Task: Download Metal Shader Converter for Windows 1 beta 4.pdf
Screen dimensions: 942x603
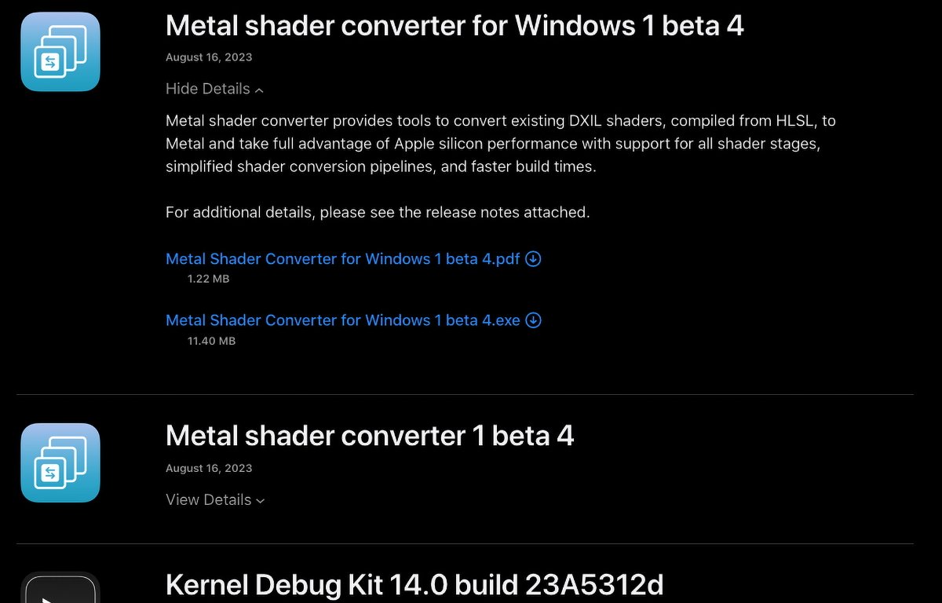Action: tap(338, 258)
